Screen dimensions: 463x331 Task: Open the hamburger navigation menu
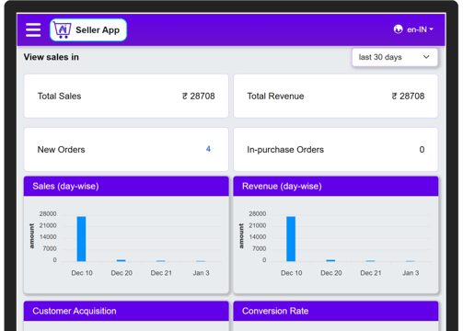click(33, 29)
